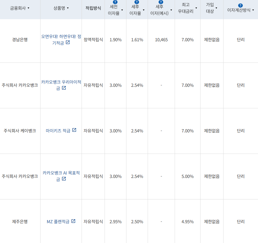The height and width of the screenshot is (243, 258).
Task: Click 1.61% after-tax rate value
Action: 137,40
